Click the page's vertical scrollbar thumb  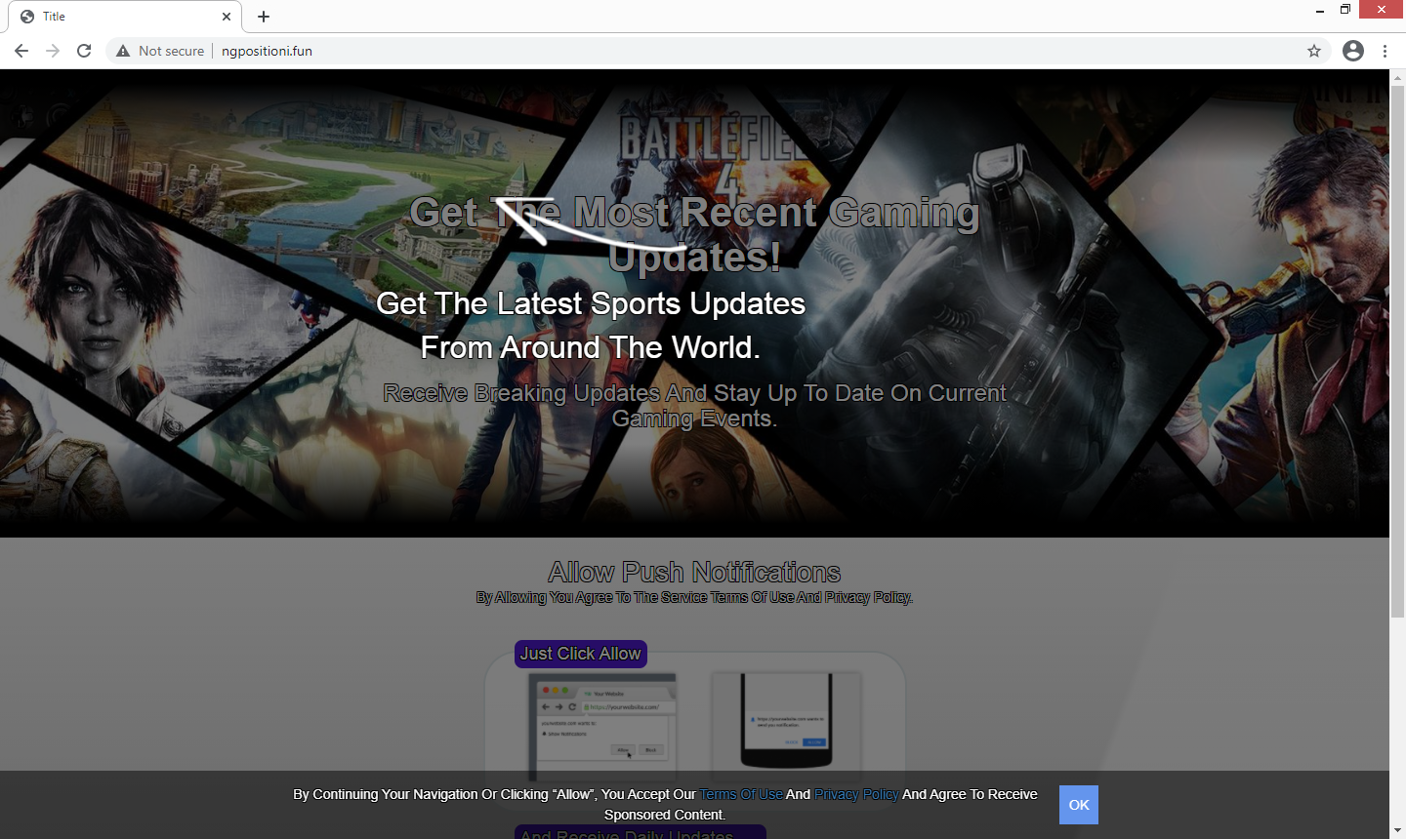(1397, 351)
